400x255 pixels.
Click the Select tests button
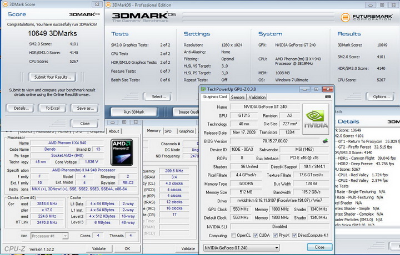(x=158, y=96)
